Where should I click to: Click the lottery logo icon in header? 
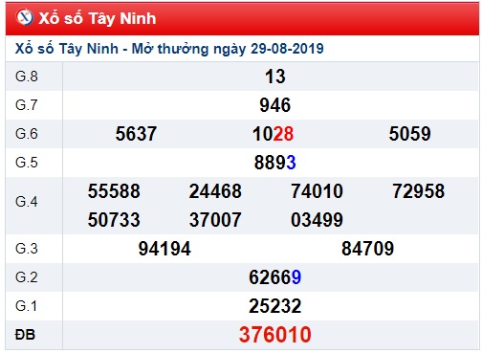[x=25, y=17]
